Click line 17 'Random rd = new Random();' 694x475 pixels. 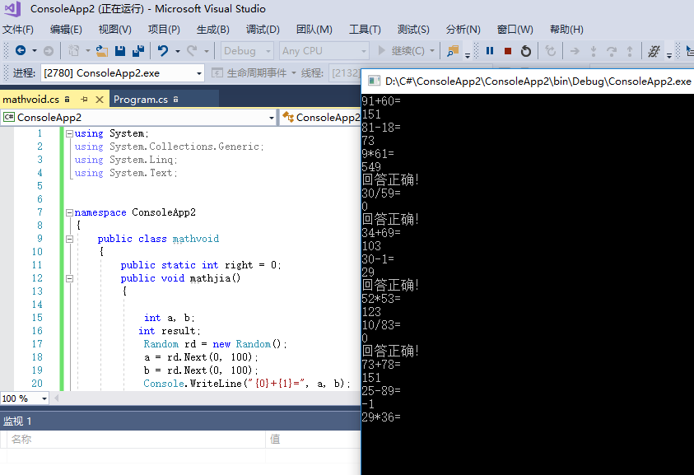coord(215,344)
